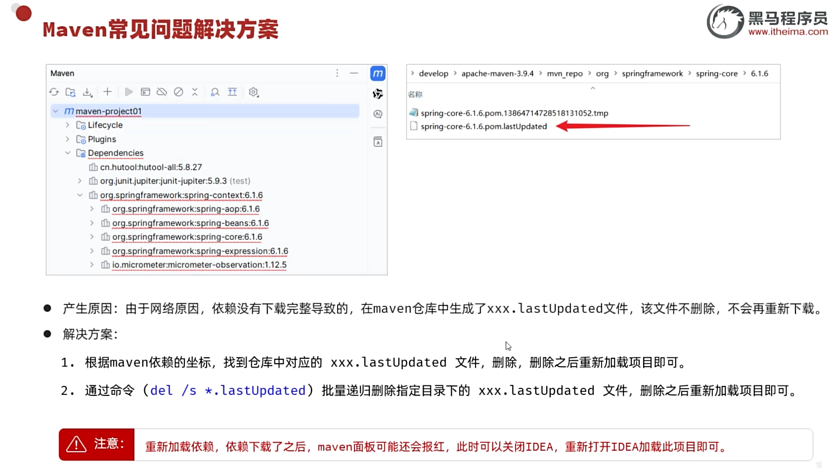Click Add Maven Projects plus button
Image resolution: width=831 pixels, height=468 pixels.
click(x=107, y=92)
